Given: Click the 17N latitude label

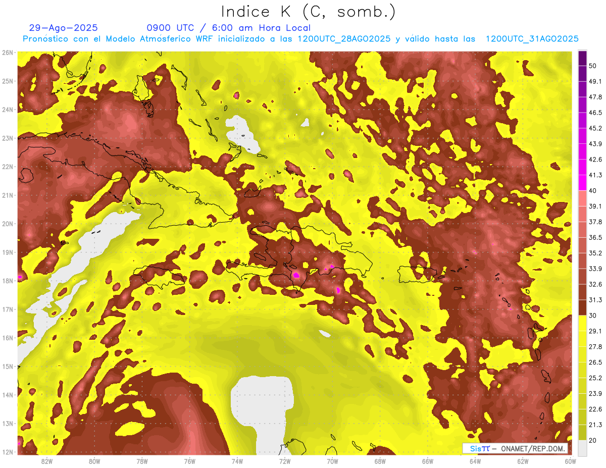Looking at the screenshot, I should [8, 309].
